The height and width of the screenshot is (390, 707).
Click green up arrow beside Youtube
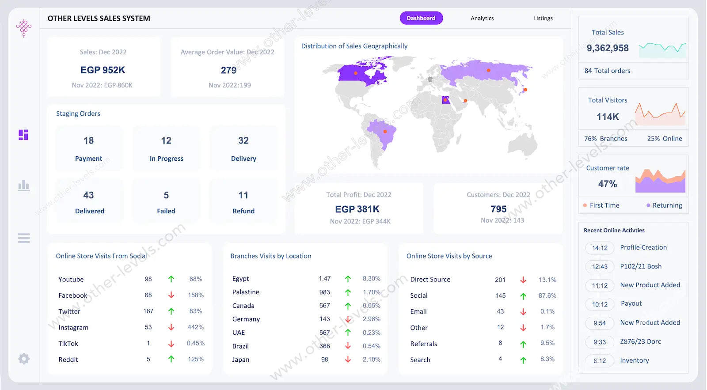click(x=171, y=279)
